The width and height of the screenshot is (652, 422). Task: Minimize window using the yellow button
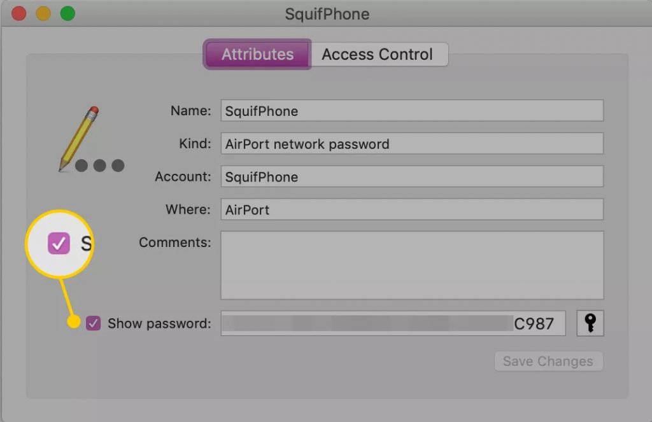[x=43, y=13]
